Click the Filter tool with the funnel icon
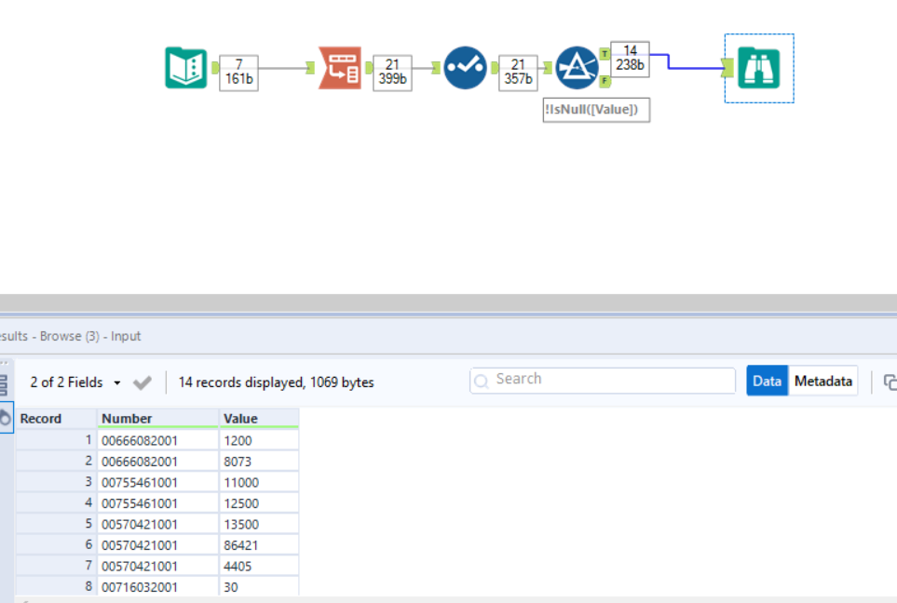 click(577, 68)
